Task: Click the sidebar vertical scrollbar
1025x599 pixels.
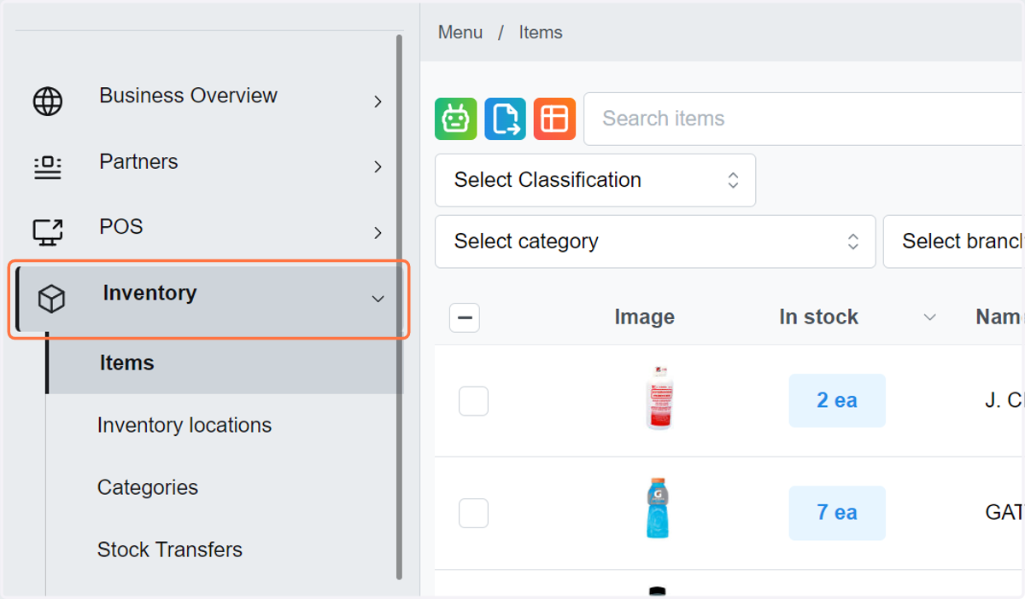Action: (399, 307)
